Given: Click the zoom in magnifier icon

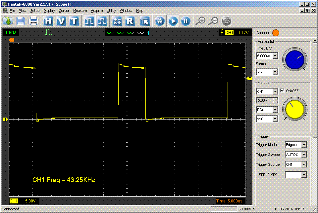Looking at the screenshot, I should pyautogui.click(x=200, y=21).
